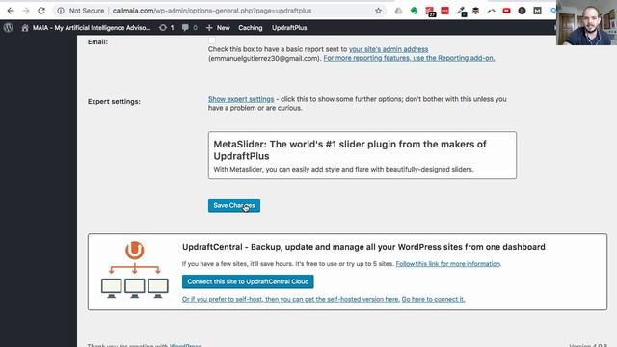
Task: Click the dark square M extension icon
Action: point(538,11)
